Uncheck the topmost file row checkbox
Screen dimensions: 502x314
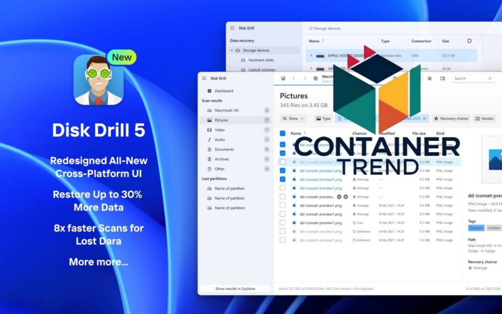coord(283,145)
